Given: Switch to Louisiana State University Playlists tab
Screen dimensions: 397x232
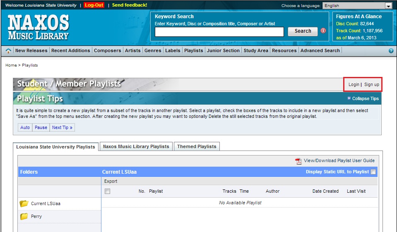Looking at the screenshot, I should coord(56,147).
